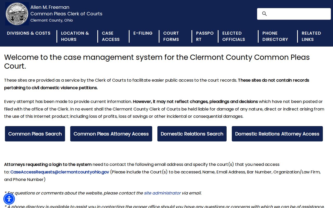Go to the E-Filing page

(x=143, y=33)
